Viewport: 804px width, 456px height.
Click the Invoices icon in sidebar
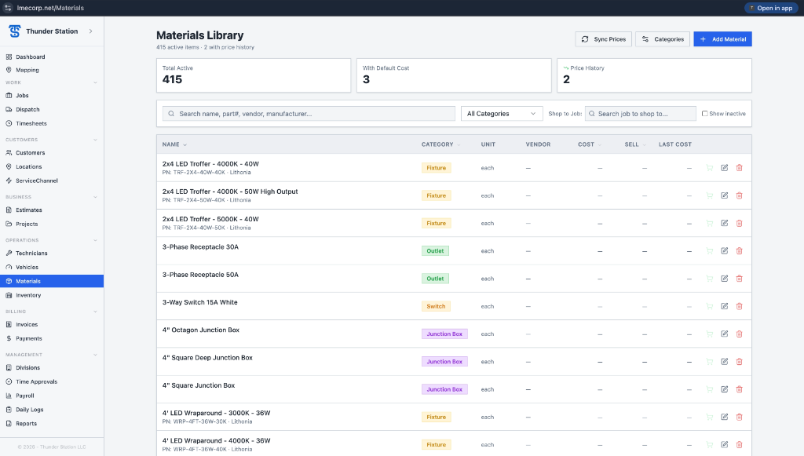[x=9, y=324]
